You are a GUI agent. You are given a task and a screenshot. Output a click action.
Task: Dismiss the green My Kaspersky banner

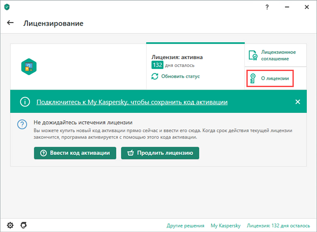(298, 102)
